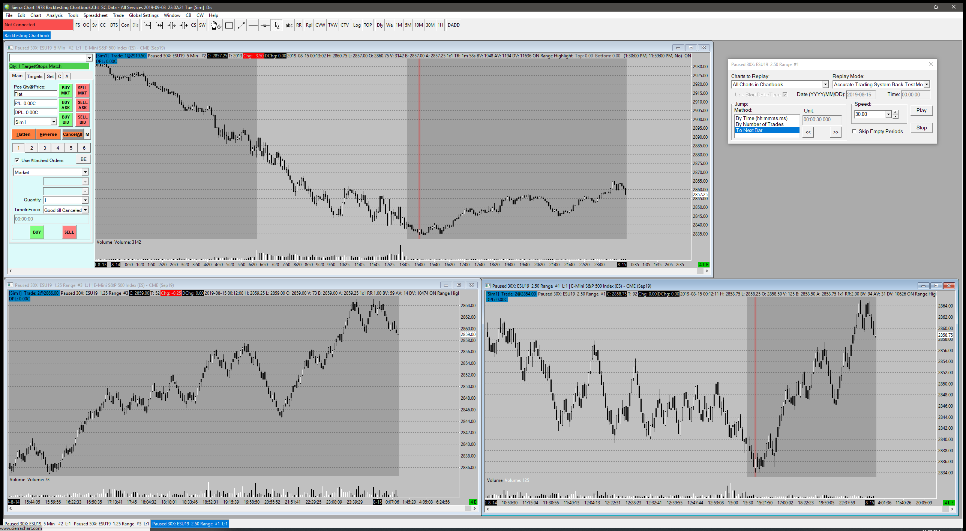Viewport: 966px width, 531px height.
Task: Enable Skip Empty Periods checkbox
Action: coord(854,131)
